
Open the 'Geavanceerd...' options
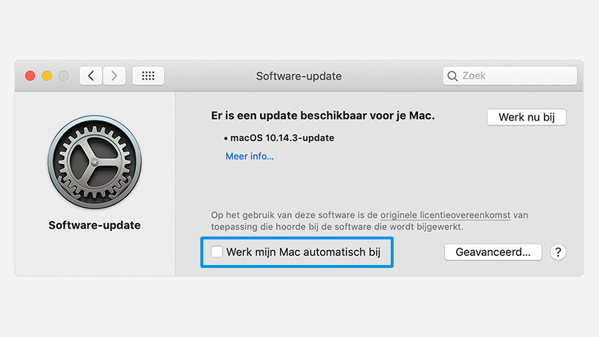point(493,252)
